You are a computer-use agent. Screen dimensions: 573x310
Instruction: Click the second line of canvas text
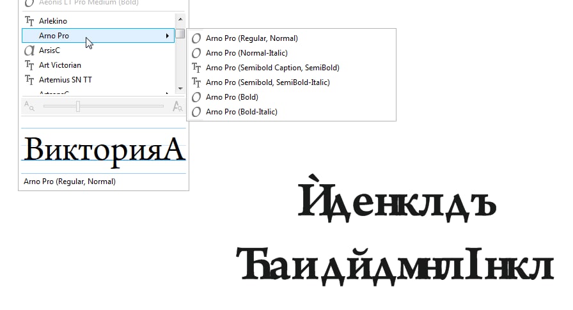pyautogui.click(x=395, y=265)
